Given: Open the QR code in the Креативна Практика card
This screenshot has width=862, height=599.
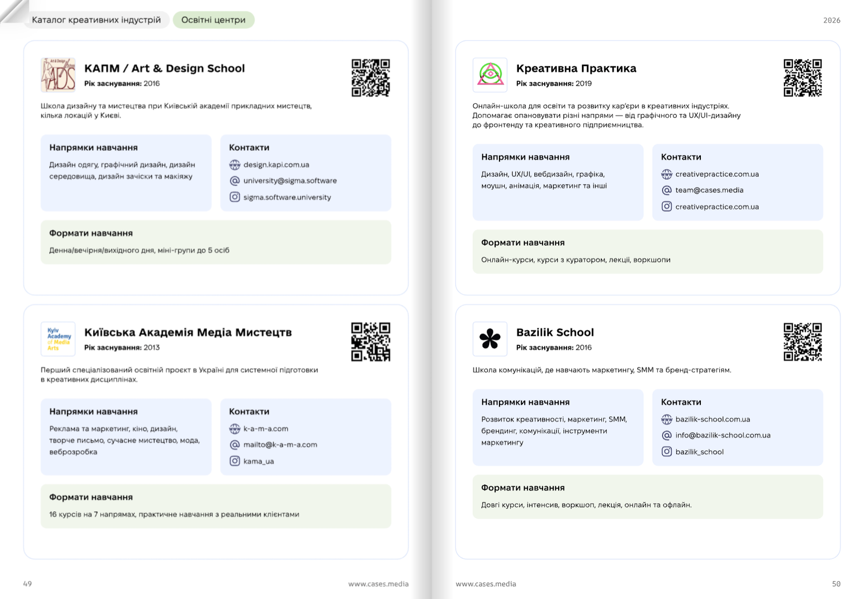Looking at the screenshot, I should [803, 78].
